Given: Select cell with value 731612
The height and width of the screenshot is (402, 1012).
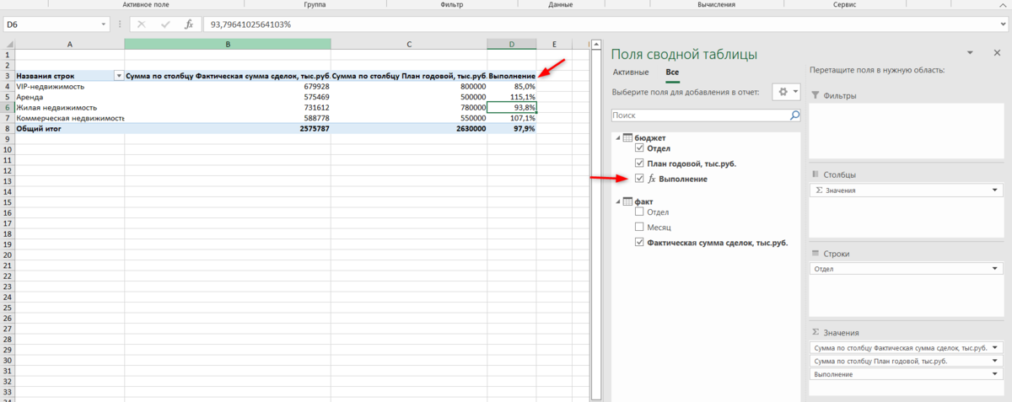Looking at the screenshot, I should coord(228,108).
